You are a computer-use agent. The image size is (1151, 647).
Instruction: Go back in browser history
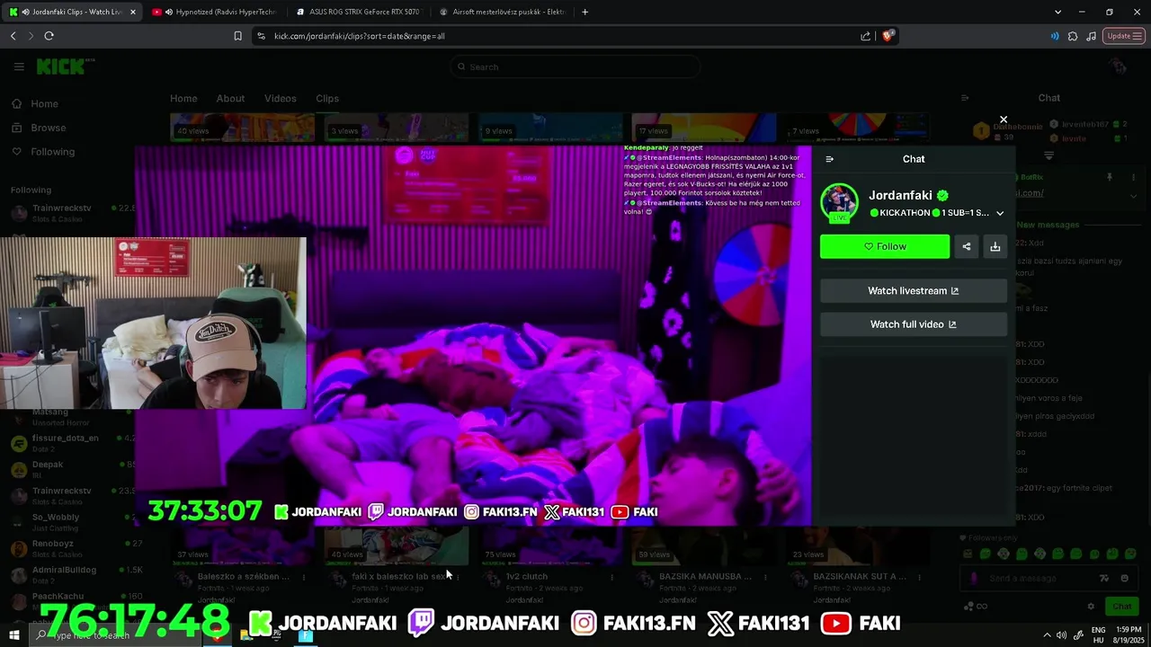pyautogui.click(x=13, y=36)
